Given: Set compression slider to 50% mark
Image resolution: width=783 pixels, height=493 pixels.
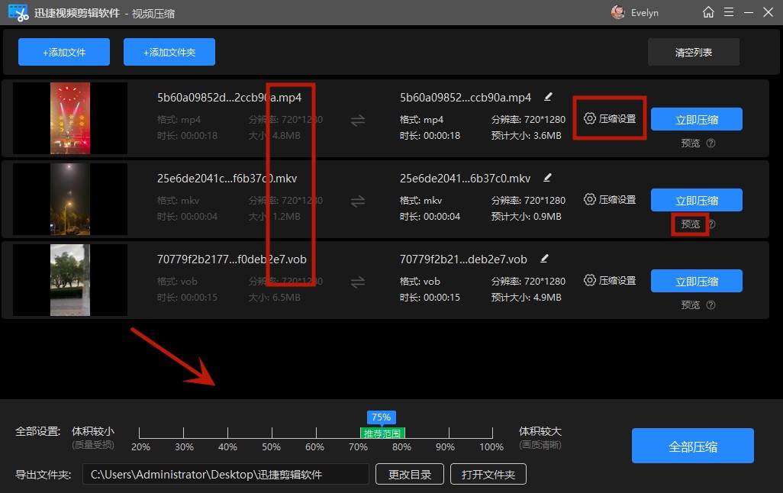Looking at the screenshot, I should tap(272, 433).
